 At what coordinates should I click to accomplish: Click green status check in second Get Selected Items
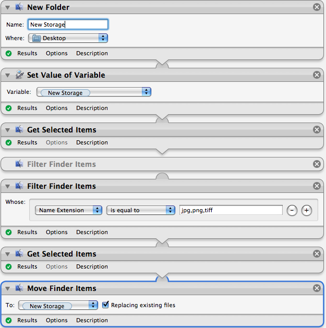[8, 266]
